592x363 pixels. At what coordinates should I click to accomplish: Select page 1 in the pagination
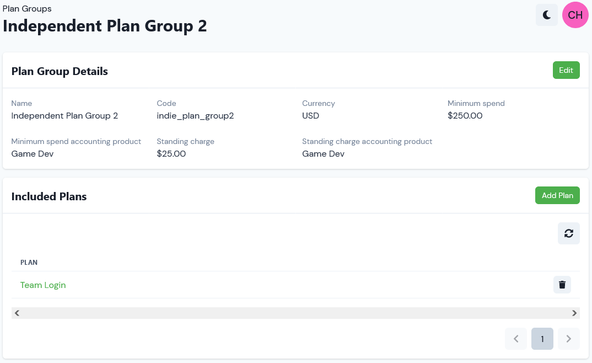tap(542, 339)
